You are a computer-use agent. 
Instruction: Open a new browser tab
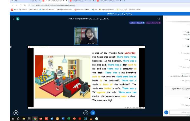[x=124, y=1]
